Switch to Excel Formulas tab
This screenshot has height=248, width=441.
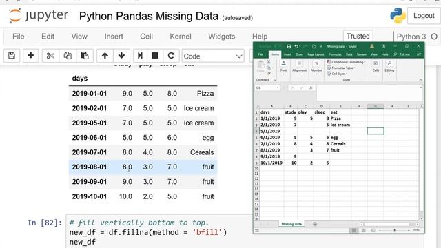[x=335, y=54]
